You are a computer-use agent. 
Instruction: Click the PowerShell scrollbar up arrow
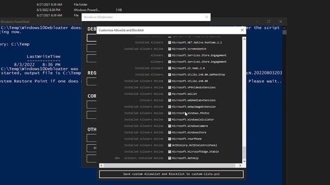coord(284,28)
